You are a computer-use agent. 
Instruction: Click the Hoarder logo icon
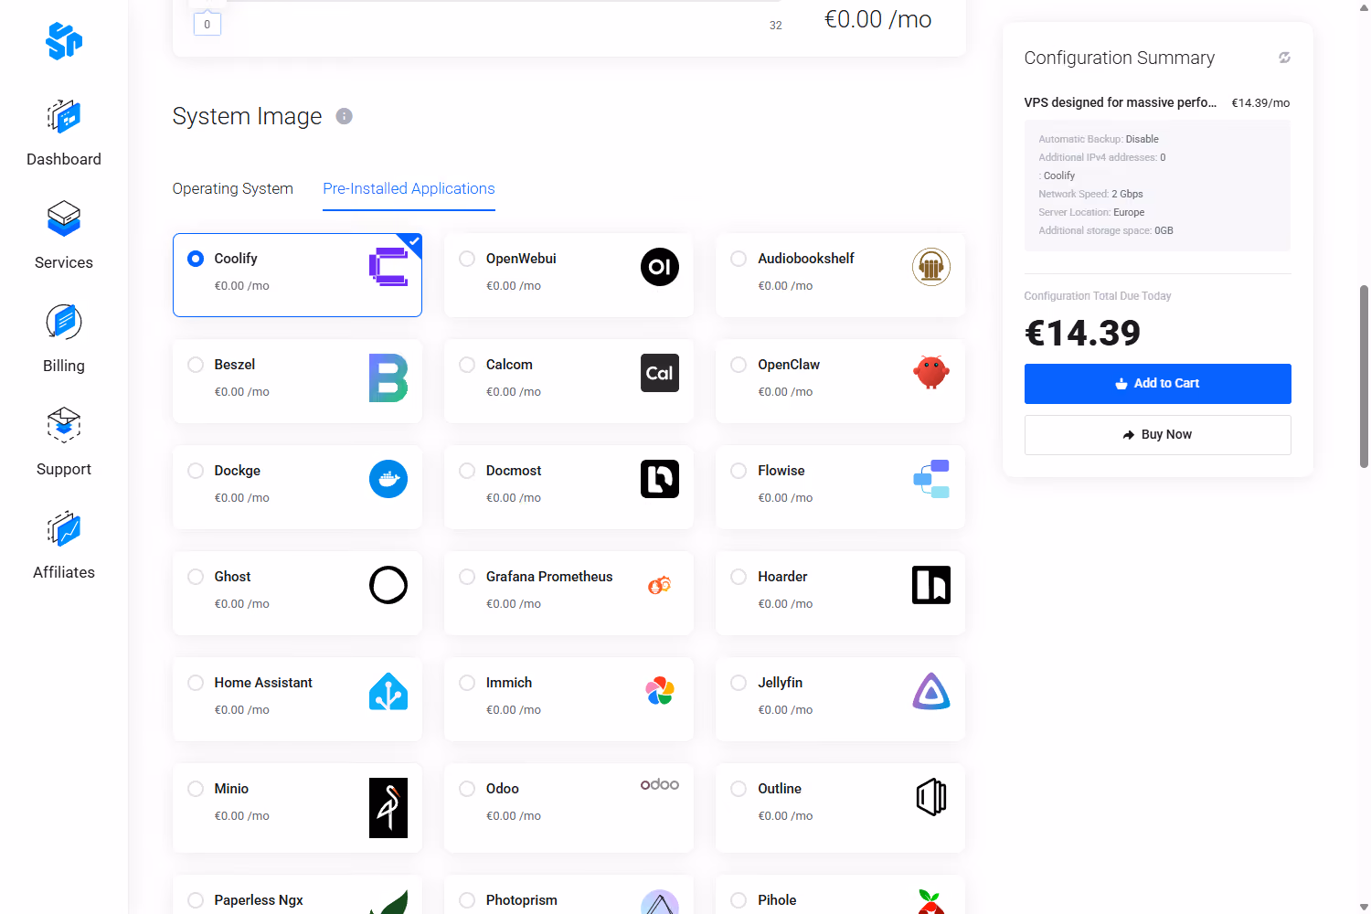931,585
